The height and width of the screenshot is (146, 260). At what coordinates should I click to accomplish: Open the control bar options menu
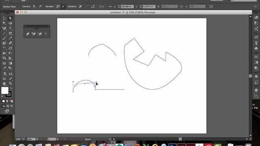click(255, 6)
